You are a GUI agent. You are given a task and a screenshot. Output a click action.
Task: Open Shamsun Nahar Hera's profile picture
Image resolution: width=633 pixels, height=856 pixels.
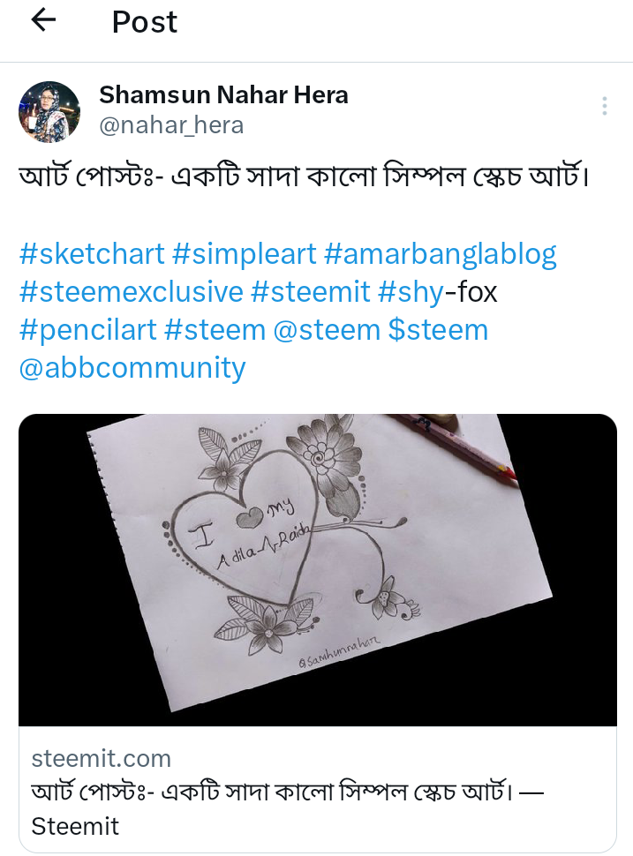coord(49,112)
